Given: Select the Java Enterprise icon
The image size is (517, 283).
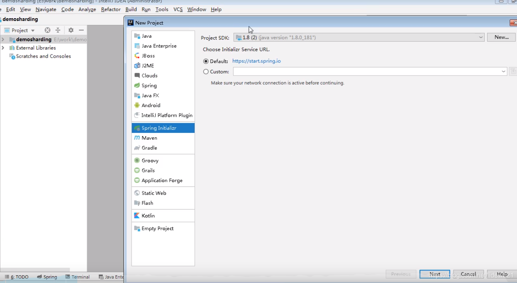Looking at the screenshot, I should tap(137, 46).
